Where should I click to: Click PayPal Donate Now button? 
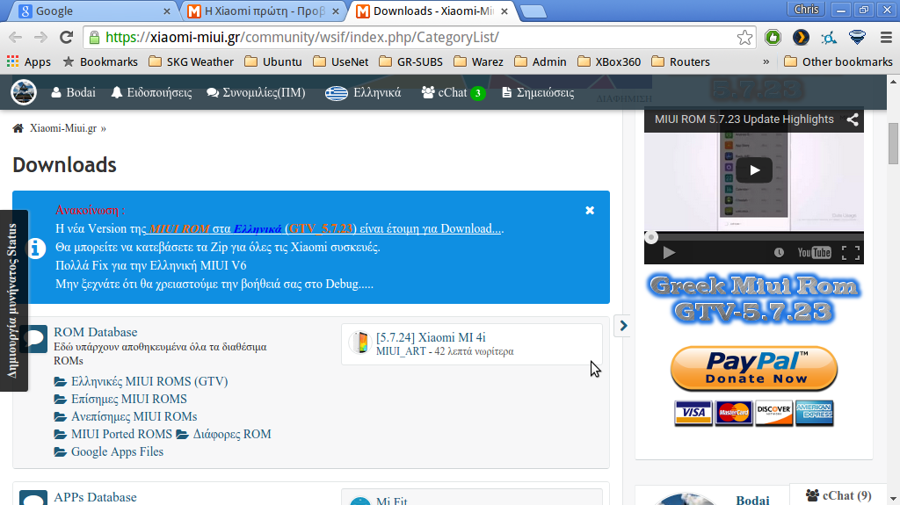(753, 368)
